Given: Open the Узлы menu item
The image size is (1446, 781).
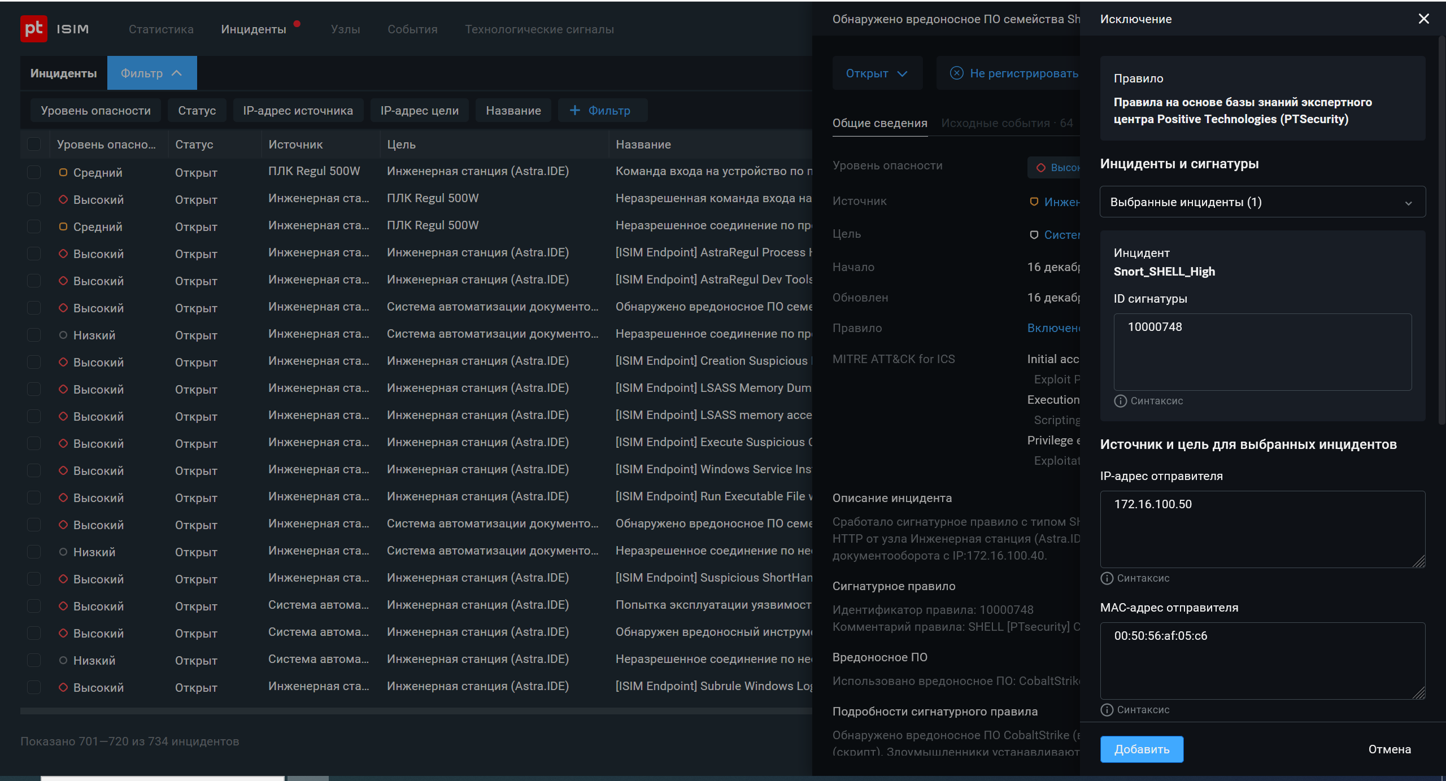Looking at the screenshot, I should [x=345, y=29].
